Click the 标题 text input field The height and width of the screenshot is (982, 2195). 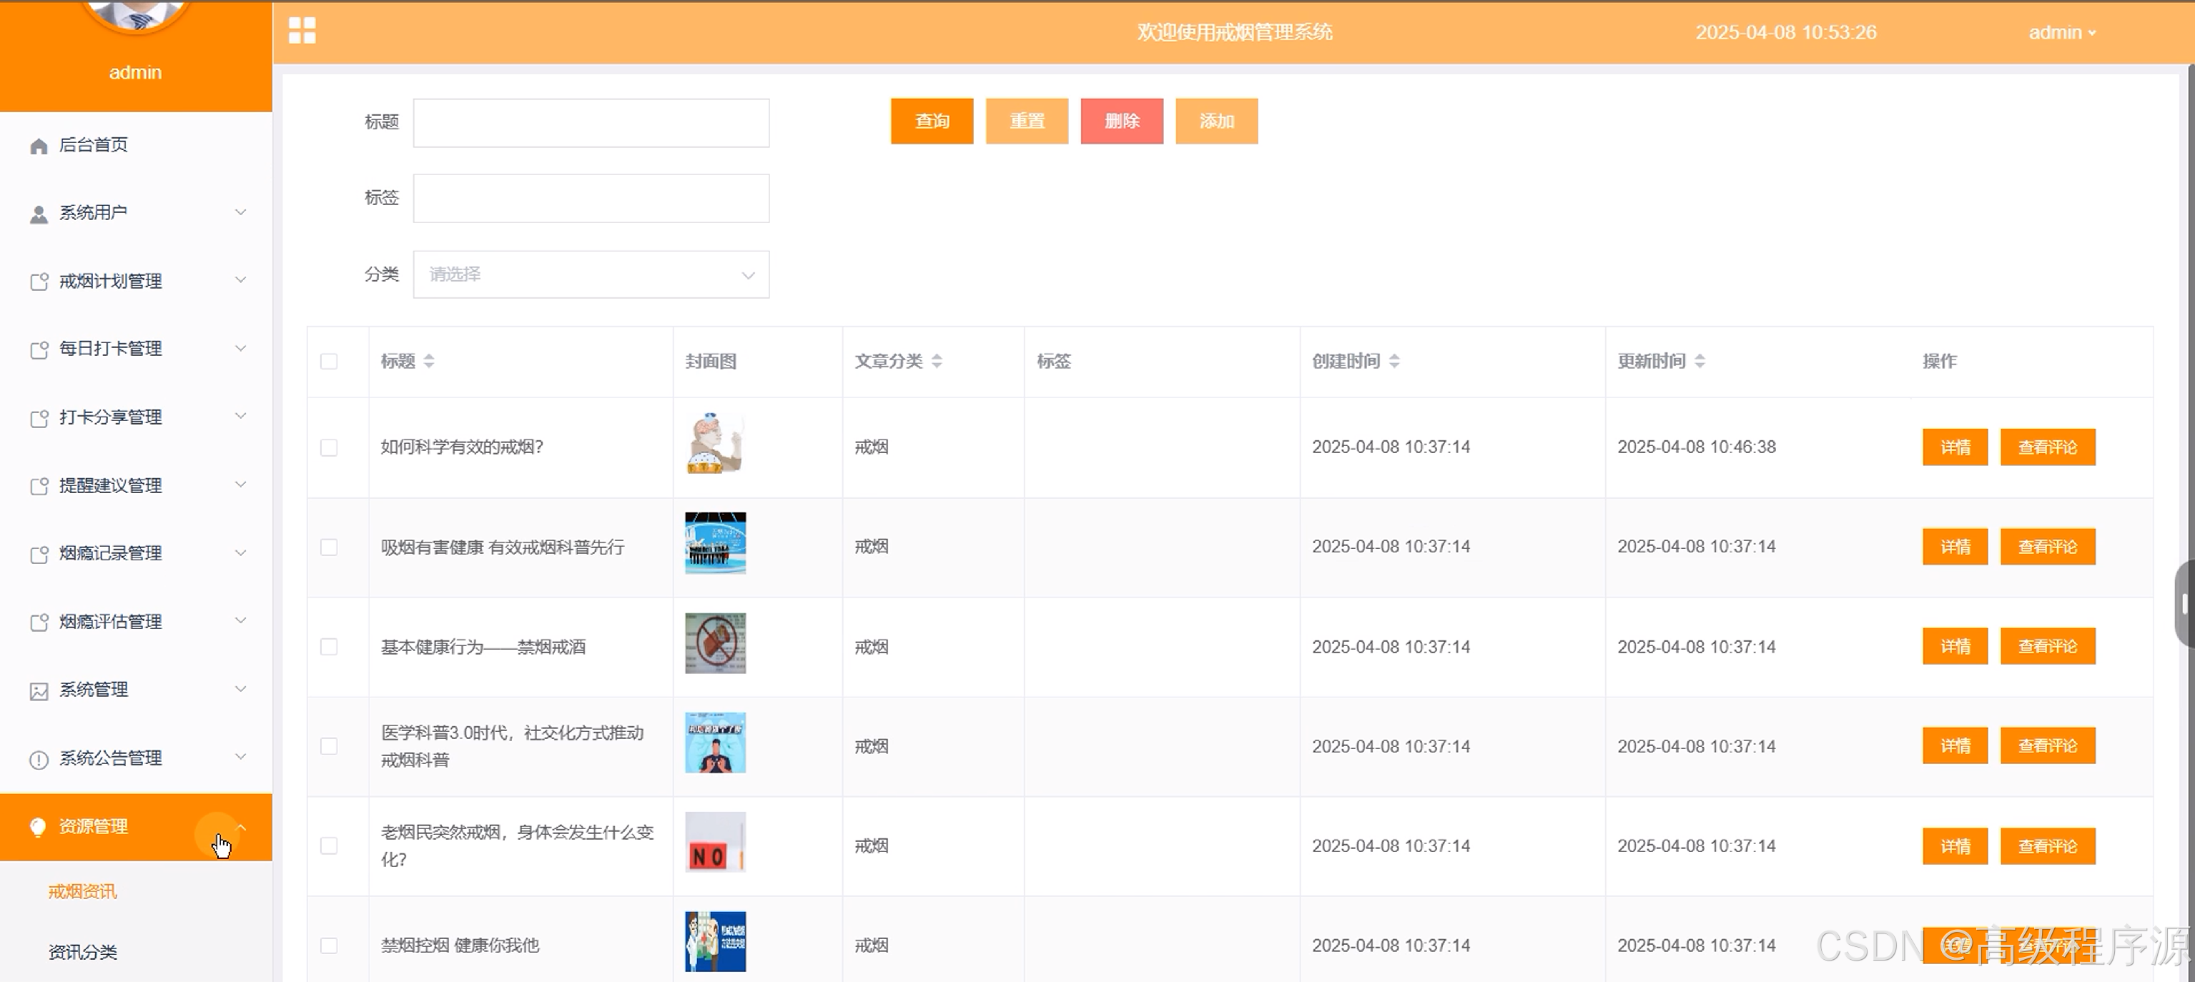coord(591,123)
